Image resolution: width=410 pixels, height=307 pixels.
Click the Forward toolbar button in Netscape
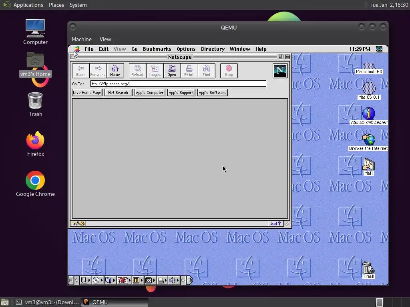coord(98,71)
